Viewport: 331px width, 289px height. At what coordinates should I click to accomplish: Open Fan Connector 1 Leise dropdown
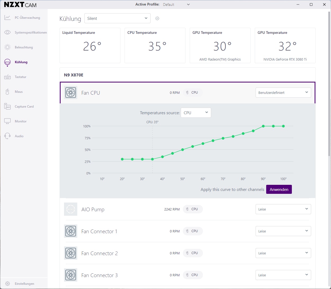pyautogui.click(x=283, y=231)
